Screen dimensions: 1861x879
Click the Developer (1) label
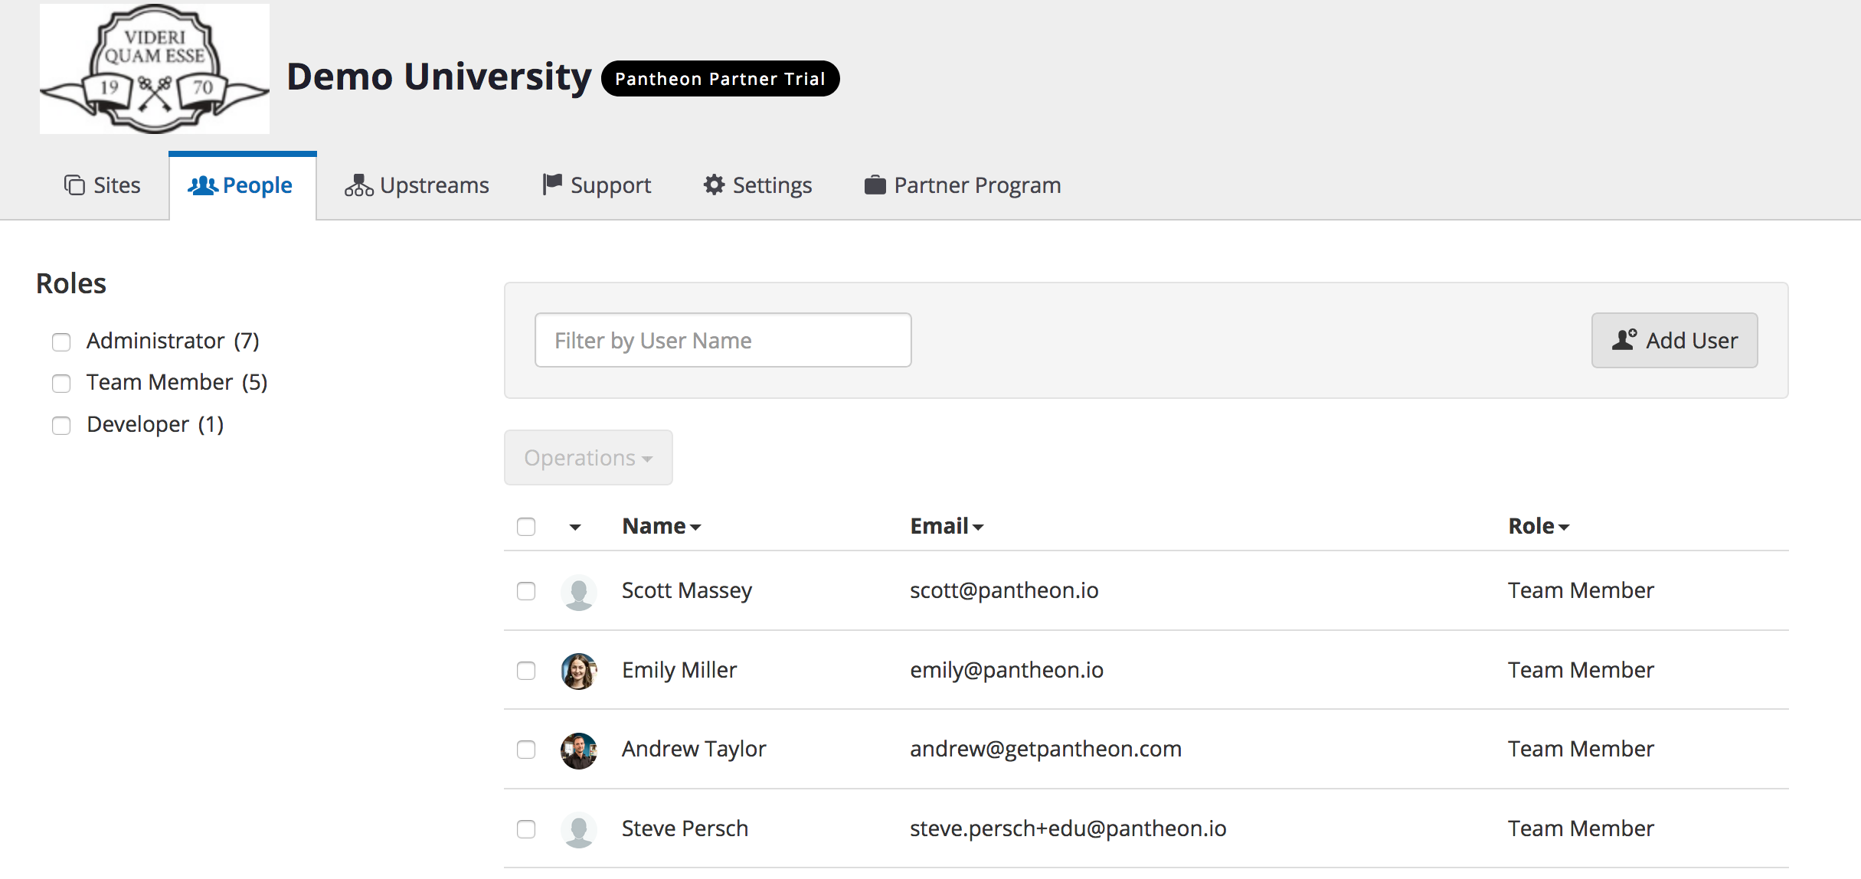(155, 424)
